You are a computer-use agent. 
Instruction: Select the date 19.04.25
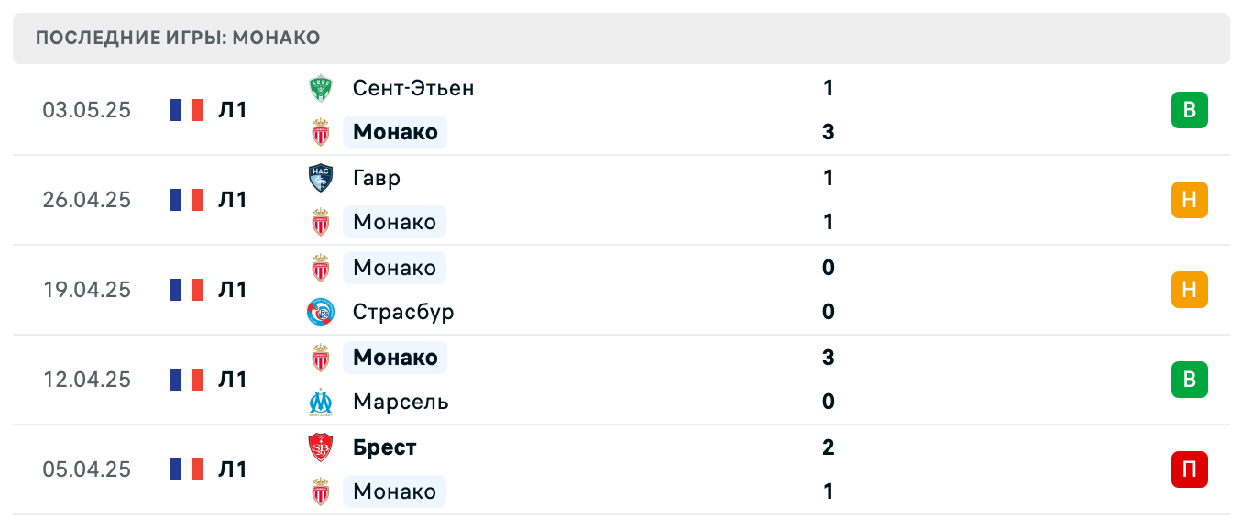pyautogui.click(x=87, y=290)
